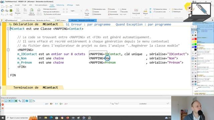Screen dimensions: 214x120
Task: Open Microsoft Edge from the taskbar
Action: tap(51, 118)
